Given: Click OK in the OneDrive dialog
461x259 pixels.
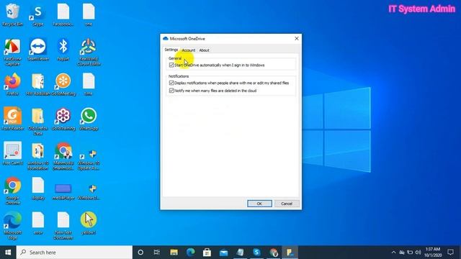Looking at the screenshot, I should [x=259, y=204].
